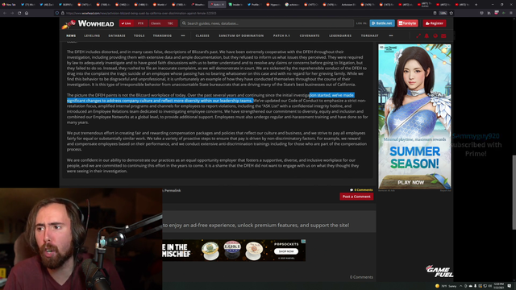Open the Legendaries menu
This screenshot has width=516, height=290.
(x=340, y=35)
